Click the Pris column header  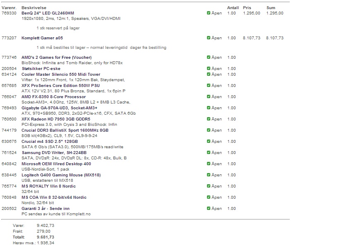247,7
